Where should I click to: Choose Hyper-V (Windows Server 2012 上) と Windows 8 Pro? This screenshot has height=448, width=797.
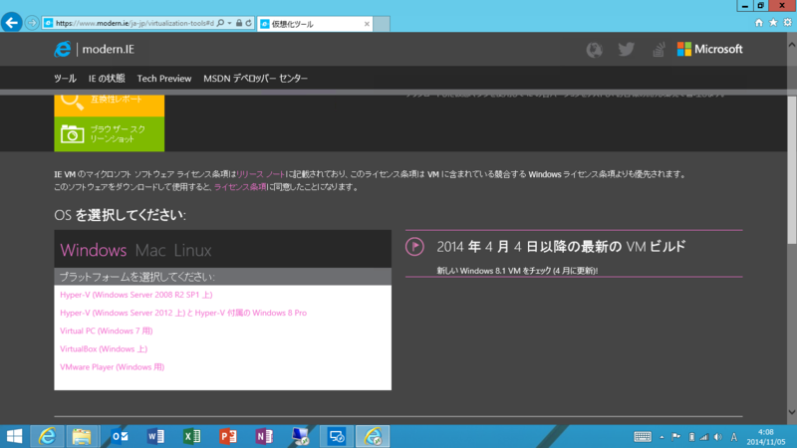tap(183, 313)
